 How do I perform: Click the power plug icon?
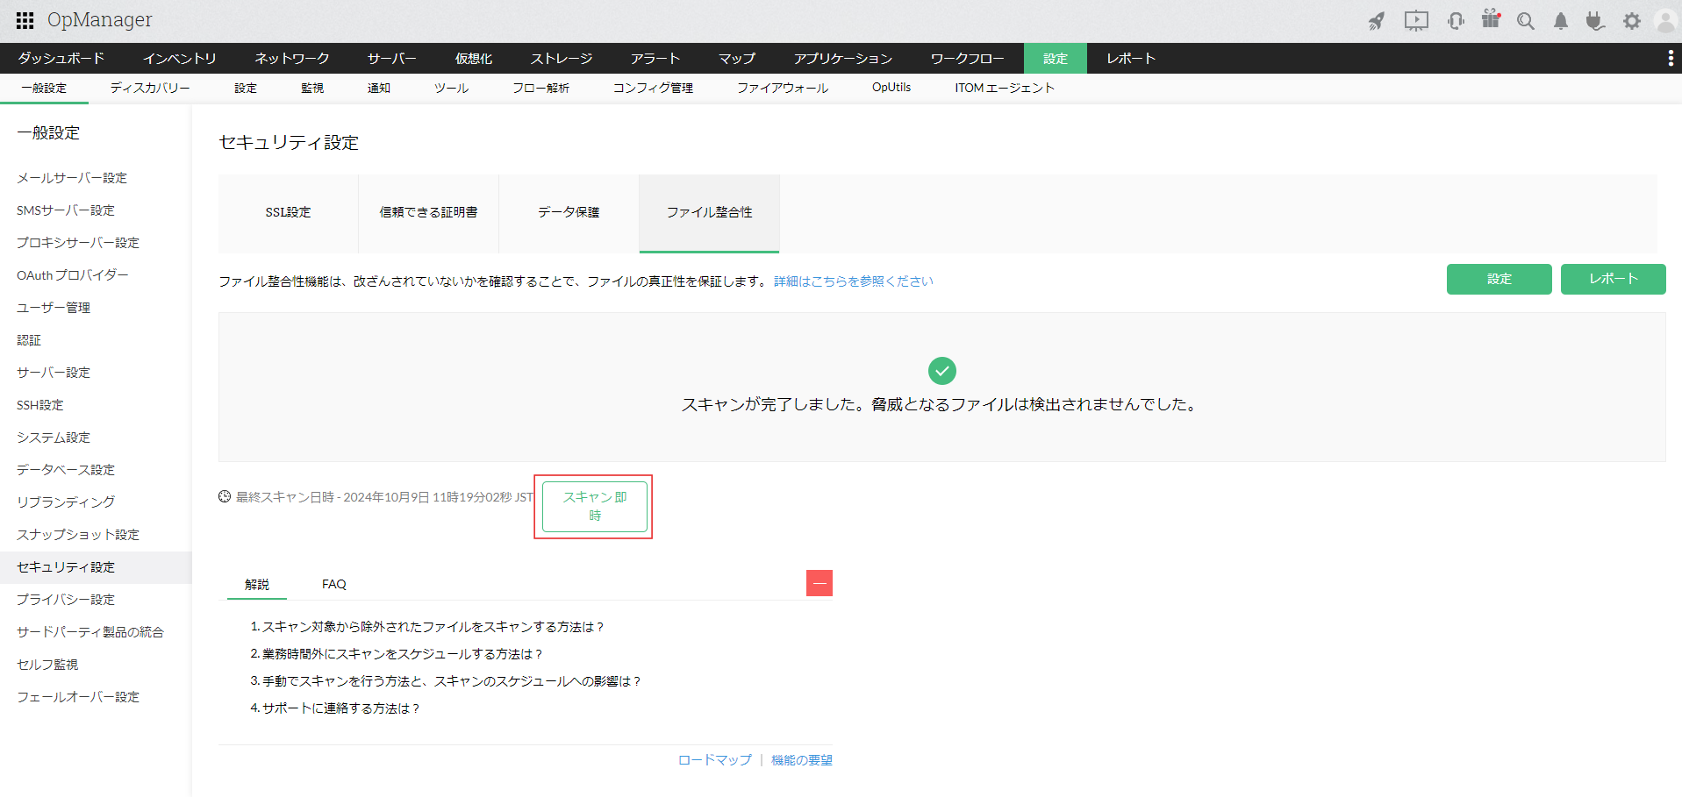point(1595,21)
